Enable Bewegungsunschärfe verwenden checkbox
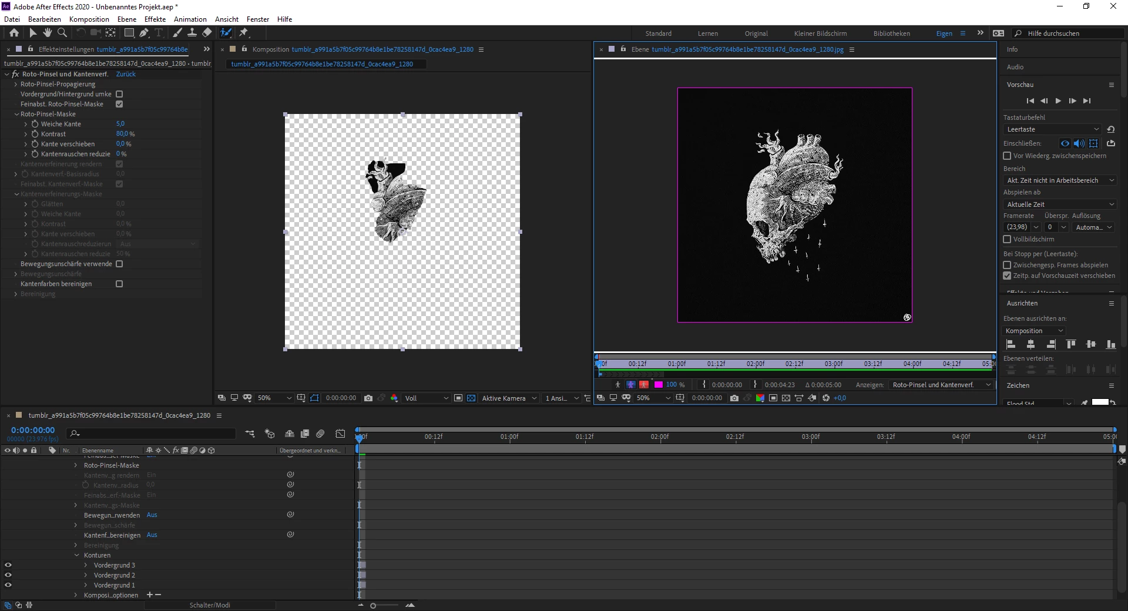The height and width of the screenshot is (611, 1128). (x=119, y=264)
